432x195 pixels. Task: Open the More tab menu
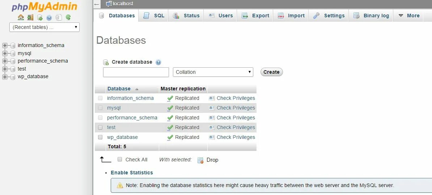(x=409, y=16)
